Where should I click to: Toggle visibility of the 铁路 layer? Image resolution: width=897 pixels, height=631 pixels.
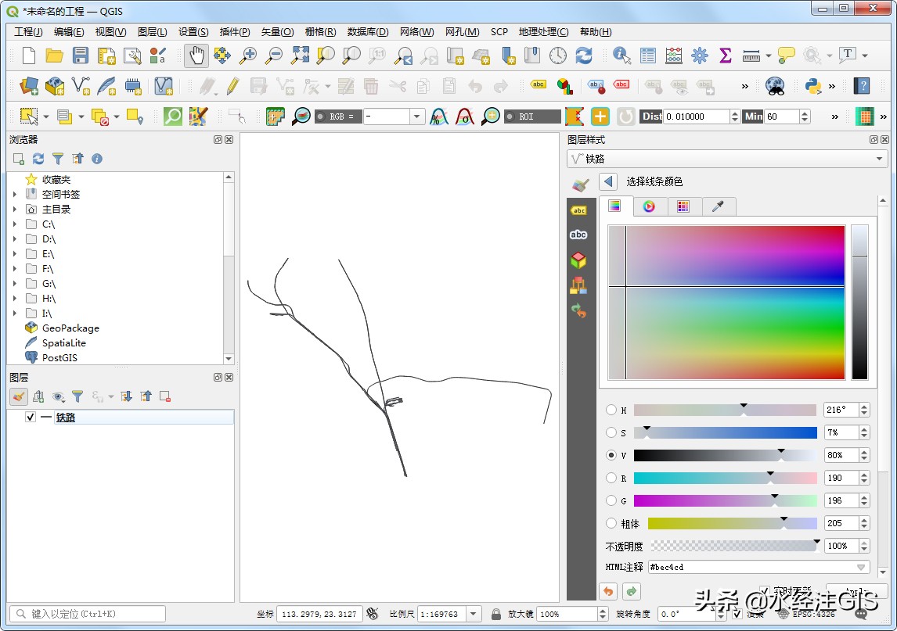point(29,417)
